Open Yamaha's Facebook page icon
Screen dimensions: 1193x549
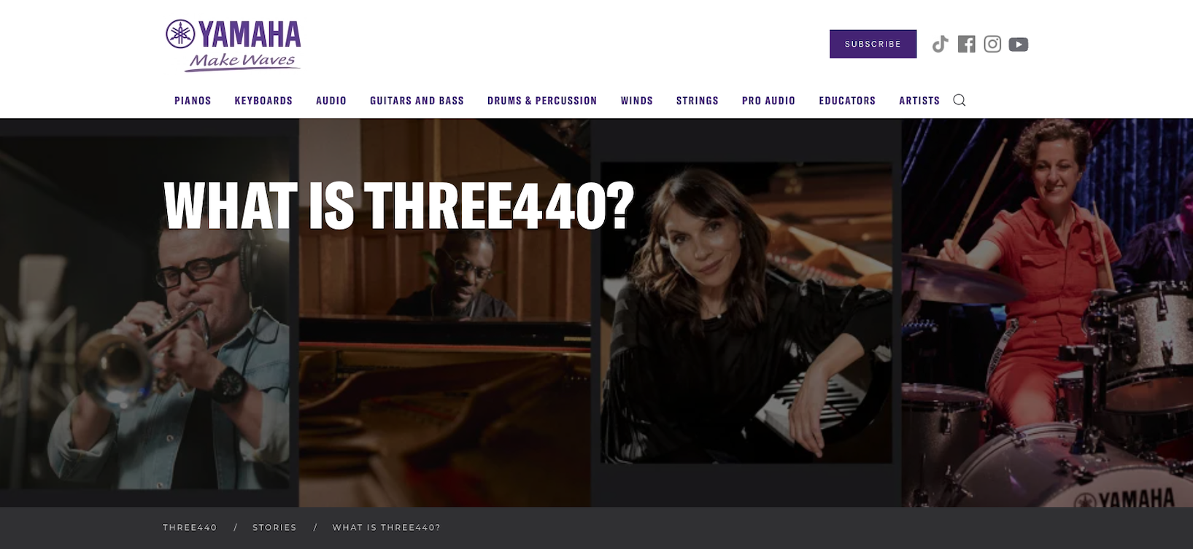pyautogui.click(x=967, y=44)
